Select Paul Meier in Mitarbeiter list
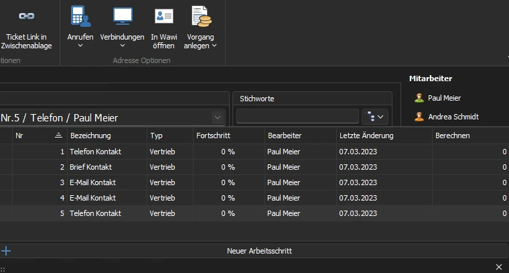Viewport: 509px width, 273px height. (444, 98)
